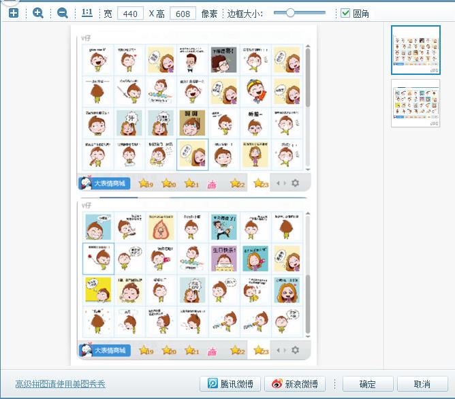Viewport: 455px width, 399px height.
Task: Cancel with the 取消 button
Action: tap(422, 384)
